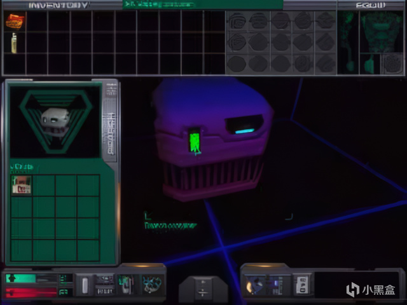Image resolution: width=407 pixels, height=305 pixels.
Task: Click the grey crate picture in container panel
Action: (55, 121)
